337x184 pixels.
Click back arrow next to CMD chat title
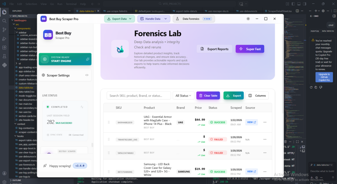click(x=311, y=16)
